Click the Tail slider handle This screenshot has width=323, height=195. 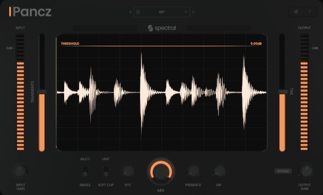(x=282, y=92)
